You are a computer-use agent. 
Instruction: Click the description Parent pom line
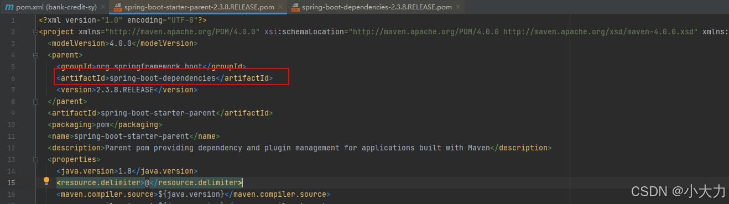pyautogui.click(x=300, y=148)
